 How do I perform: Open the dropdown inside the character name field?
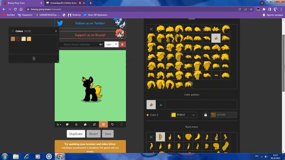point(101,44)
